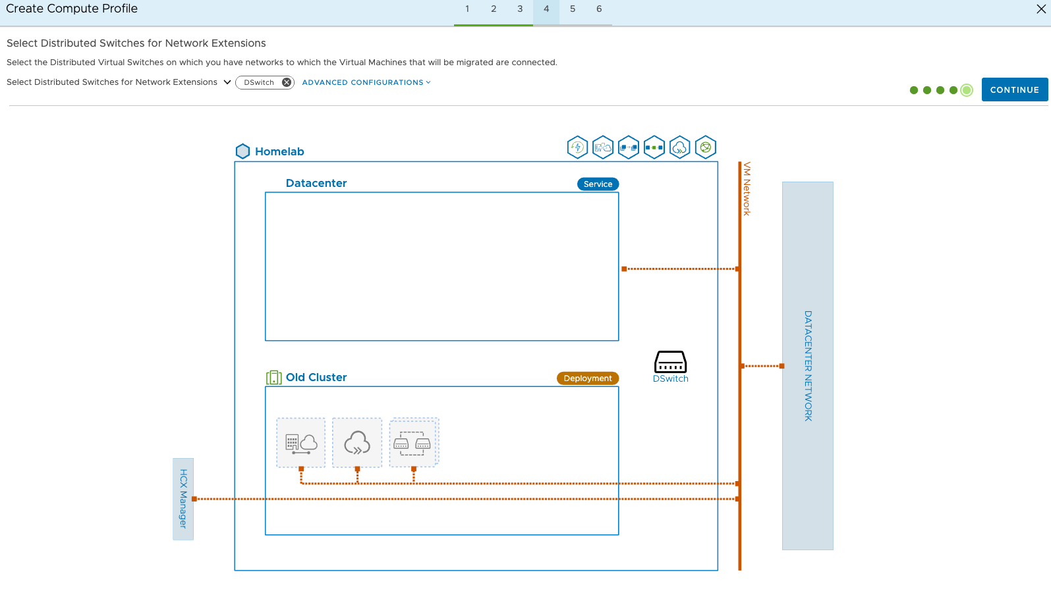Expand Advanced Configurations

pos(366,82)
